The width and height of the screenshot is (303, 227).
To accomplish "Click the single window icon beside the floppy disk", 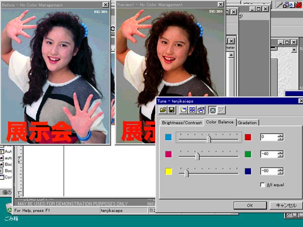I will (x=183, y=109).
